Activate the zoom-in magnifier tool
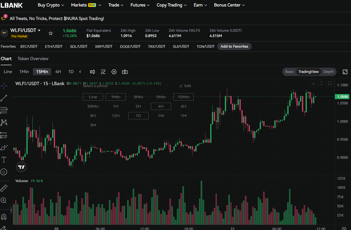Viewport: 351px width, 230px height. tap(4, 200)
